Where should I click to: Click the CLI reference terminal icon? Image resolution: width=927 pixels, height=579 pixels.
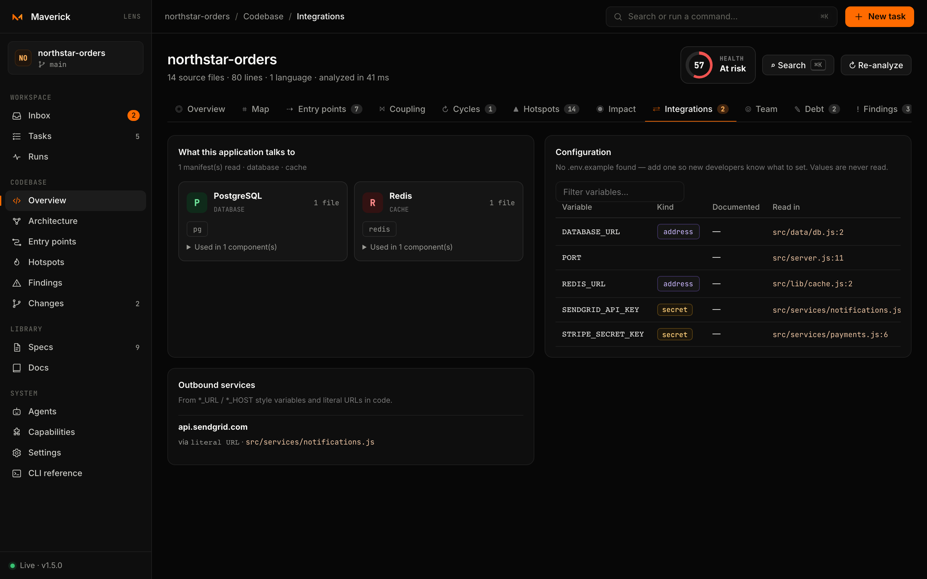(17, 474)
